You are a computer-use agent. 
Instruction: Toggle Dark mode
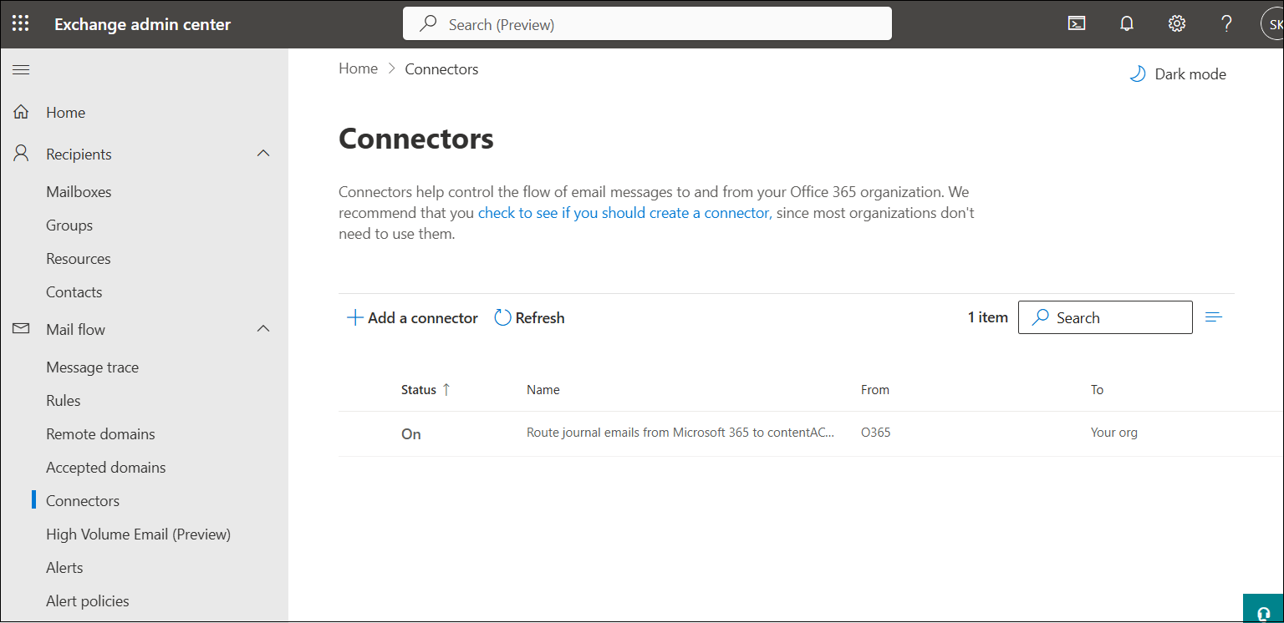click(x=1178, y=74)
